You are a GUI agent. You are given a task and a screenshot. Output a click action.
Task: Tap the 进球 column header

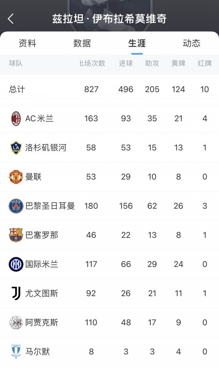coord(126,63)
